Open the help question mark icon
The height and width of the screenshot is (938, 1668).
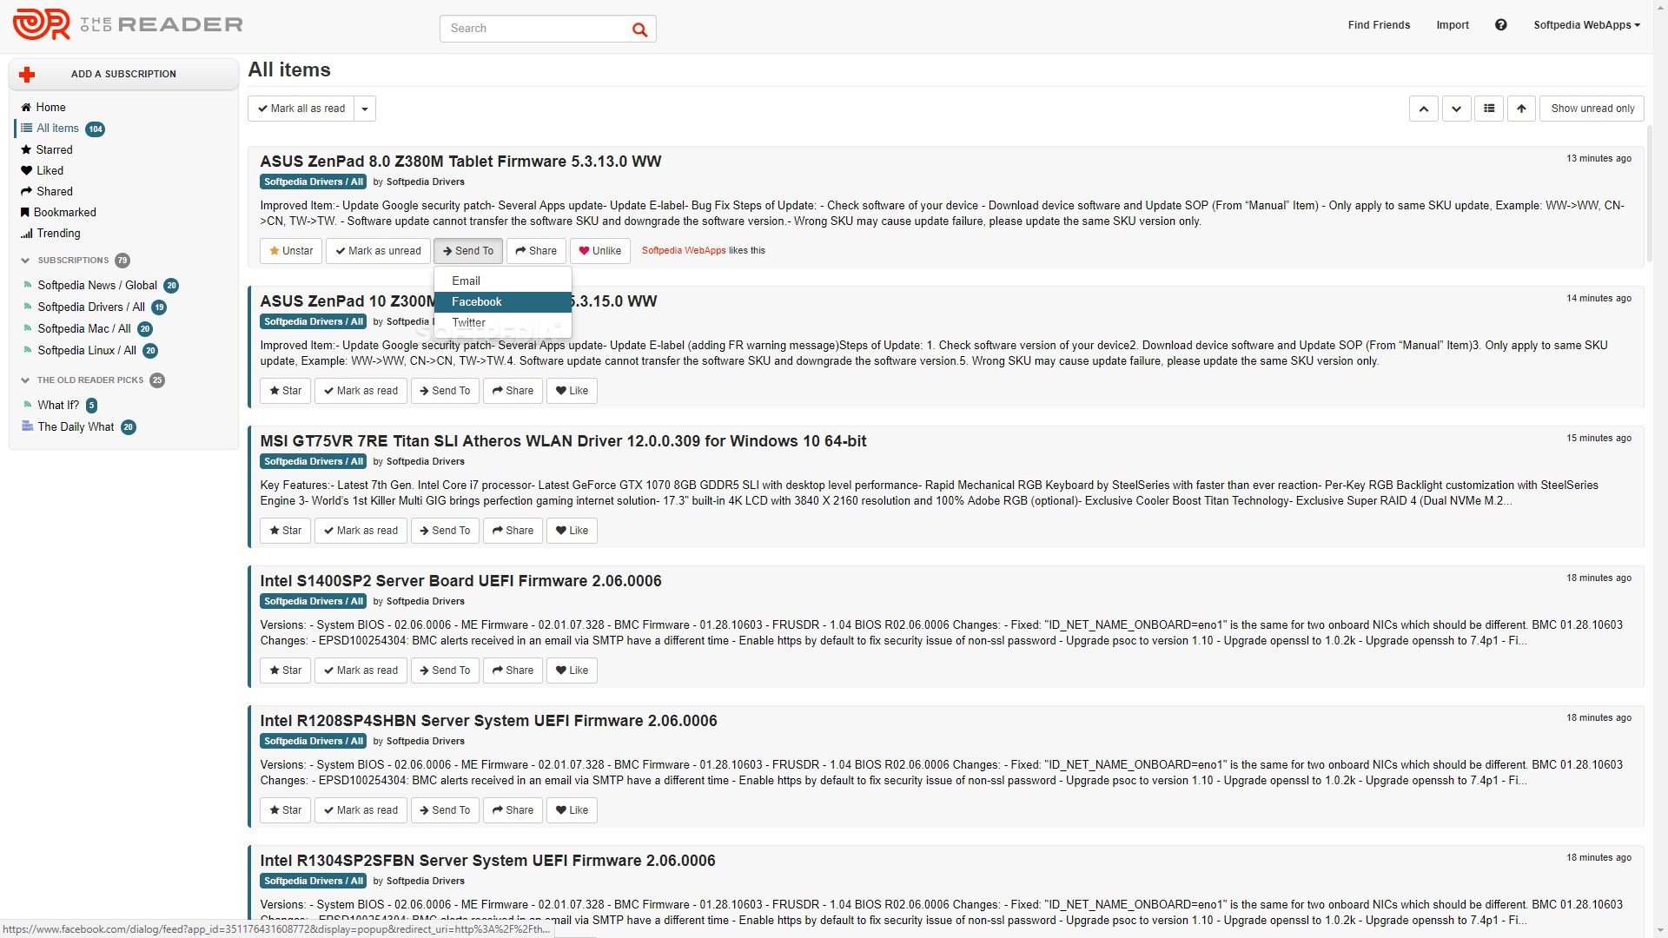coord(1500,25)
